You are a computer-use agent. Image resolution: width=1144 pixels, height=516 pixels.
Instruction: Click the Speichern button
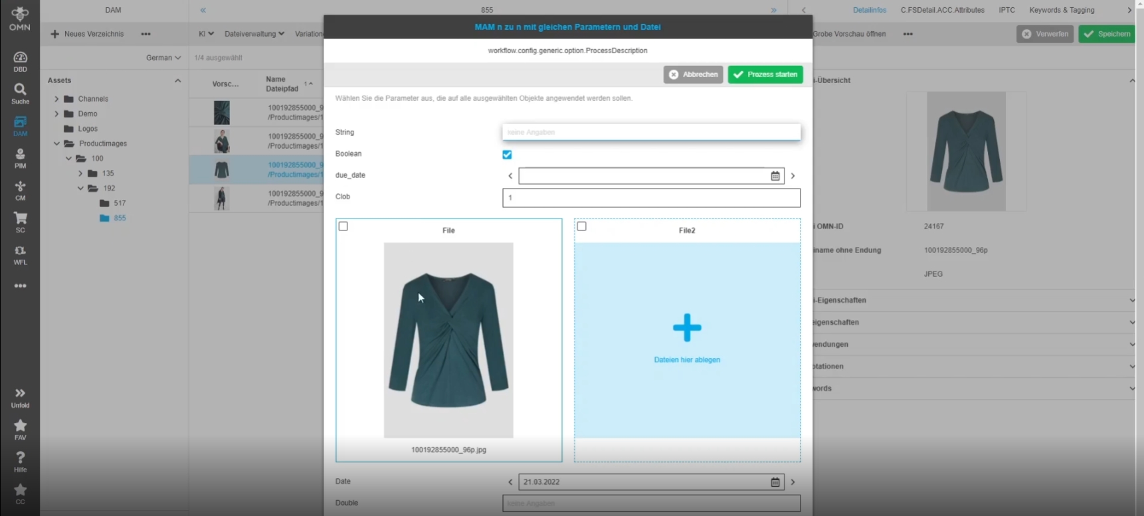click(x=1107, y=34)
